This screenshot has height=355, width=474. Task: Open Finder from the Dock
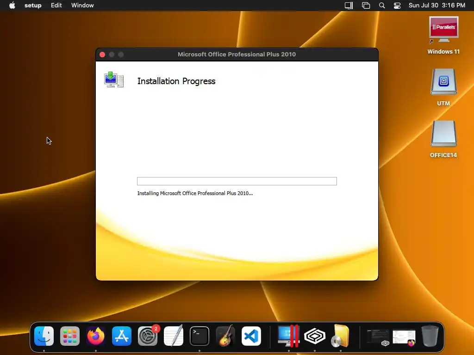[44, 336]
